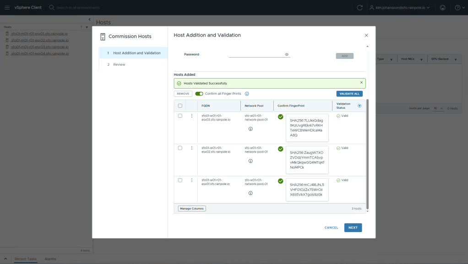Open actions menu for esx01 host row
468x264 pixels.
(x=192, y=180)
